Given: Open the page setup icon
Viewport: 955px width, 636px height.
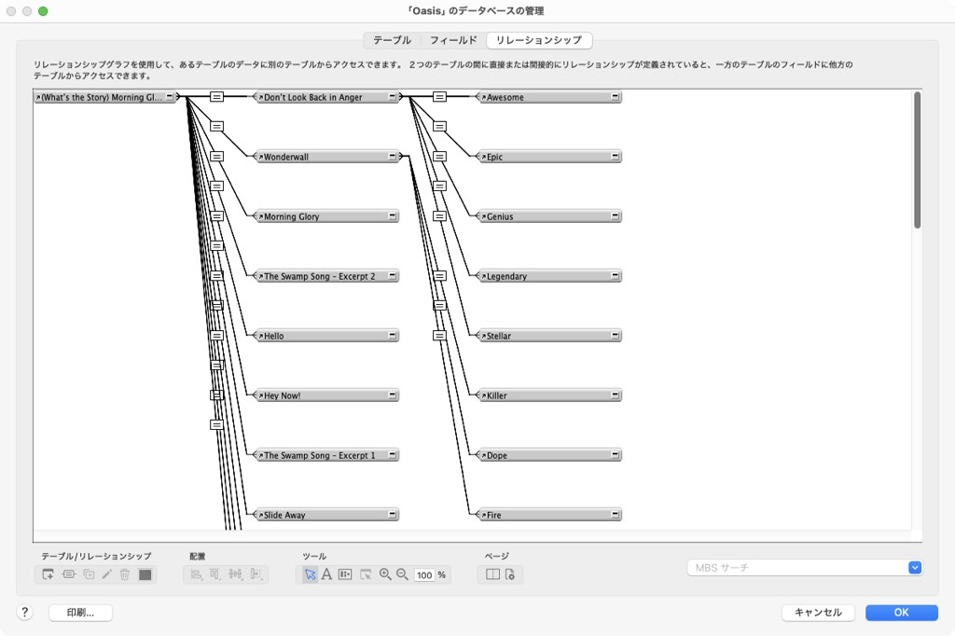Looking at the screenshot, I should [510, 574].
